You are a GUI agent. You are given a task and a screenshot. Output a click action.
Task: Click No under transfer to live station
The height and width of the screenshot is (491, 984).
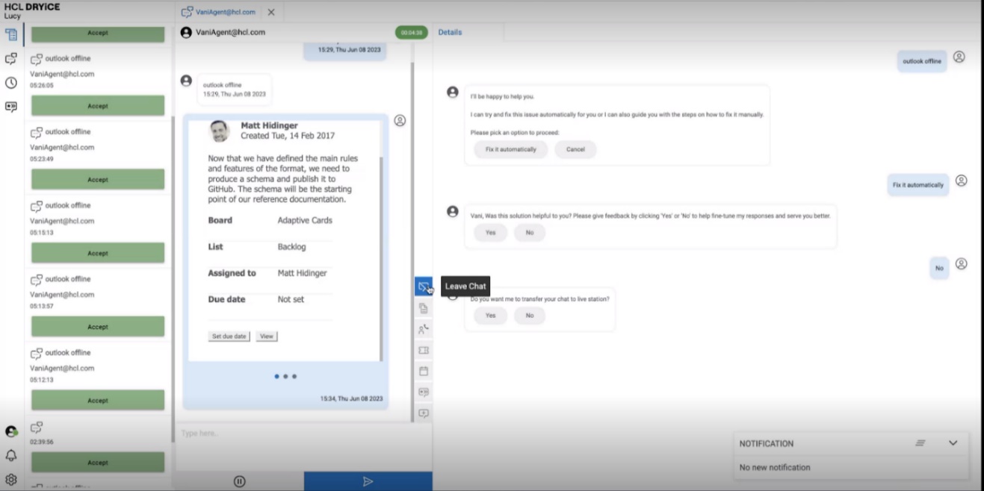tap(530, 316)
